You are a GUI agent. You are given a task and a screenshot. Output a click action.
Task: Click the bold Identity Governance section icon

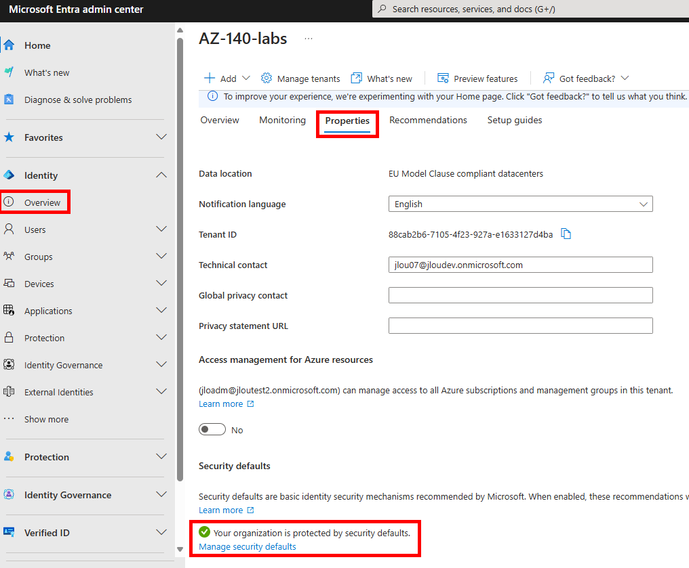tap(9, 495)
